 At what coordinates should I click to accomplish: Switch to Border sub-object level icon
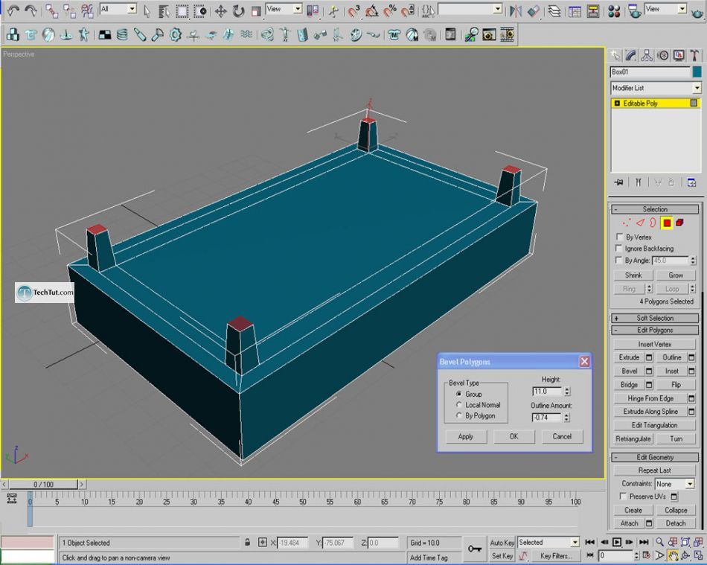pyautogui.click(x=653, y=223)
